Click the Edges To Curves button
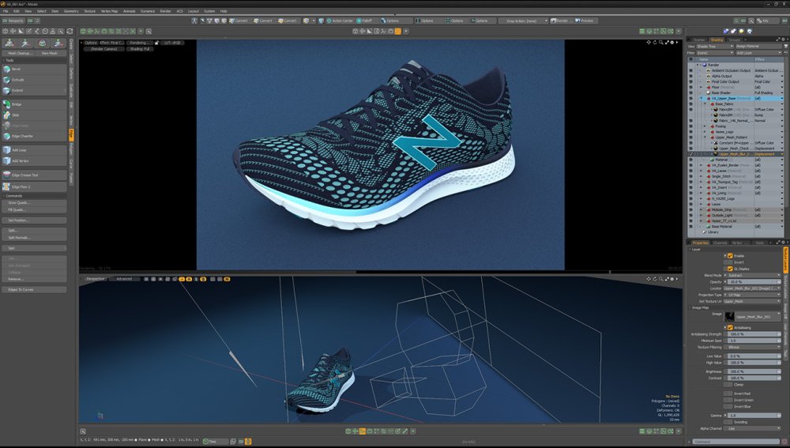The height and width of the screenshot is (448, 790). (x=34, y=290)
